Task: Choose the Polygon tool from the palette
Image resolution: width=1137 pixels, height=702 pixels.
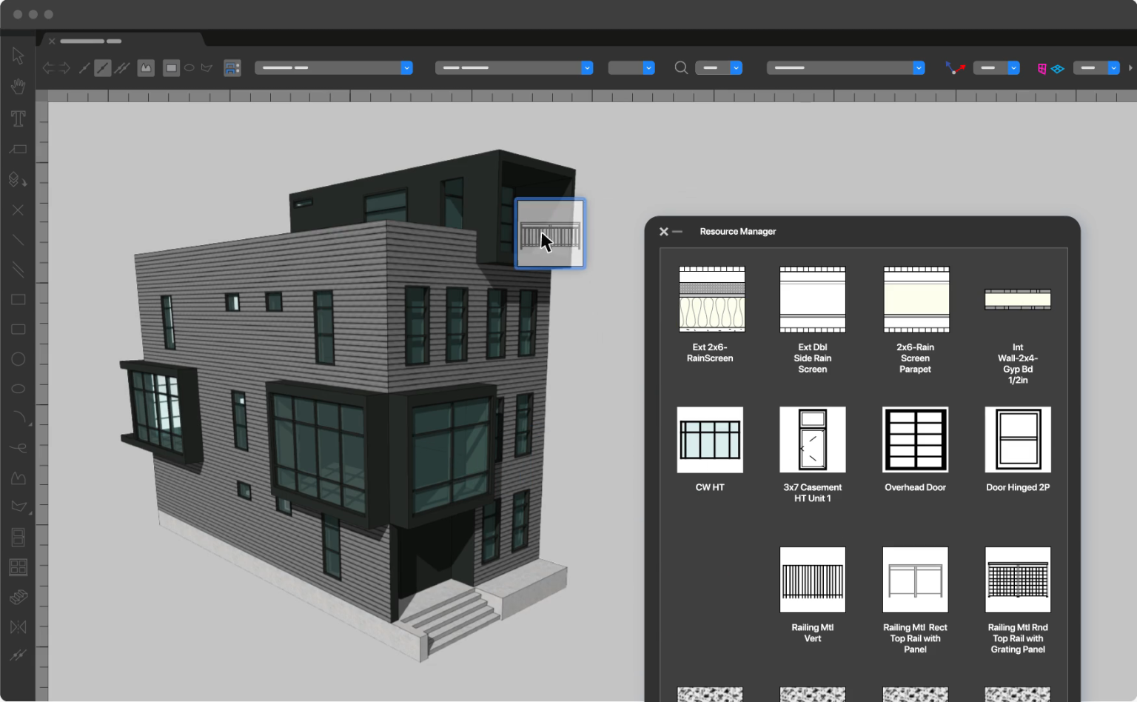Action: pos(18,478)
